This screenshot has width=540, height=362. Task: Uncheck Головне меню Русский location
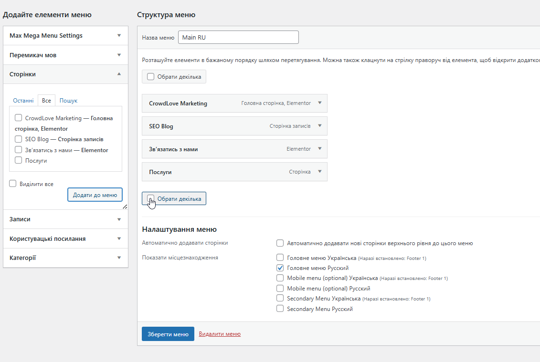[x=280, y=268]
